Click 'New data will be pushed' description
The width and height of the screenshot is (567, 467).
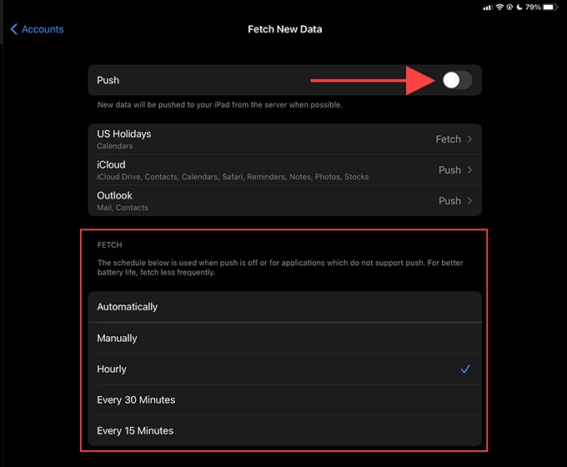coord(219,105)
